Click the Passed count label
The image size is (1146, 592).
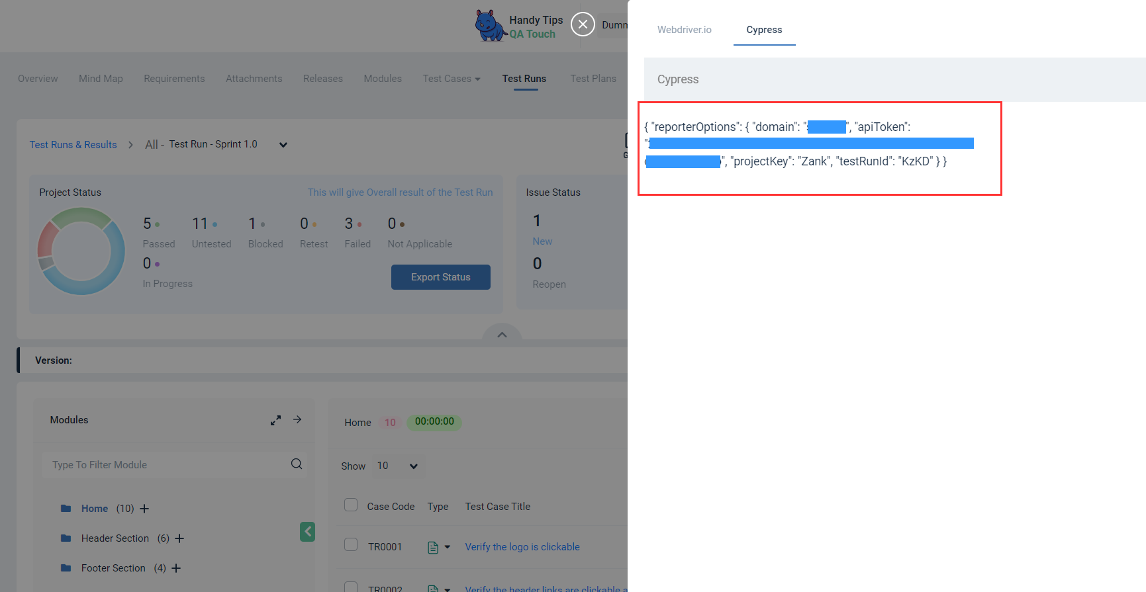click(159, 244)
